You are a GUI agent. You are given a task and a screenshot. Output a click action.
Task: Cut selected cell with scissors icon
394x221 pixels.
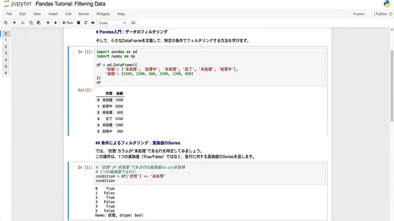click(x=23, y=23)
